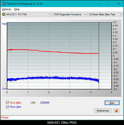The image size is (124, 125).
Task: Expand the DVD Diagnostic Functions dropdown
Action: click(70, 15)
